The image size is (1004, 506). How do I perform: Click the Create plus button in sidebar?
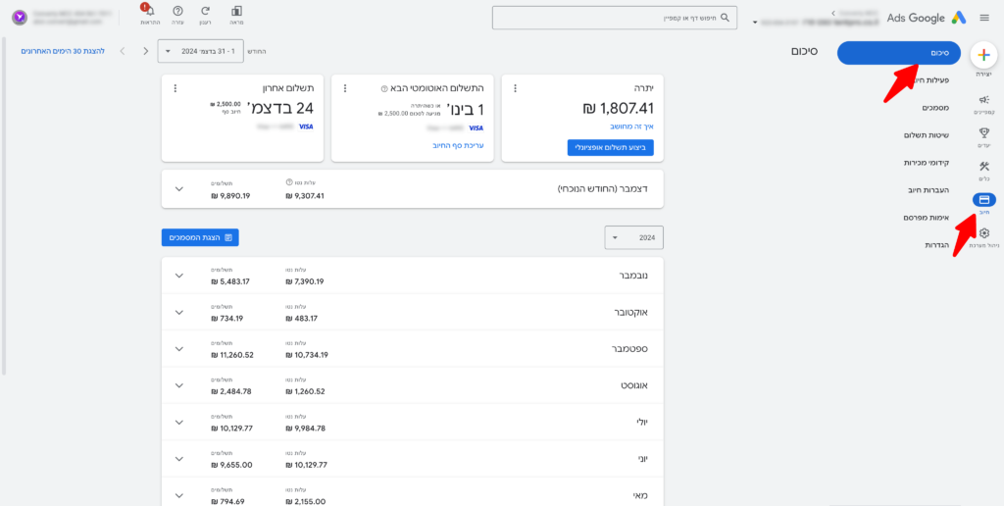coord(983,55)
